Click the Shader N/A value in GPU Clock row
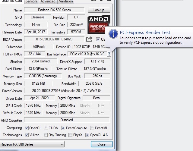 click(101, 105)
